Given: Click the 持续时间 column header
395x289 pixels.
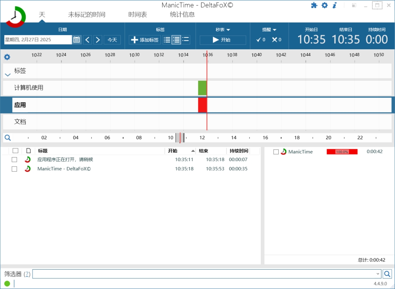Looking at the screenshot, I should point(238,151).
